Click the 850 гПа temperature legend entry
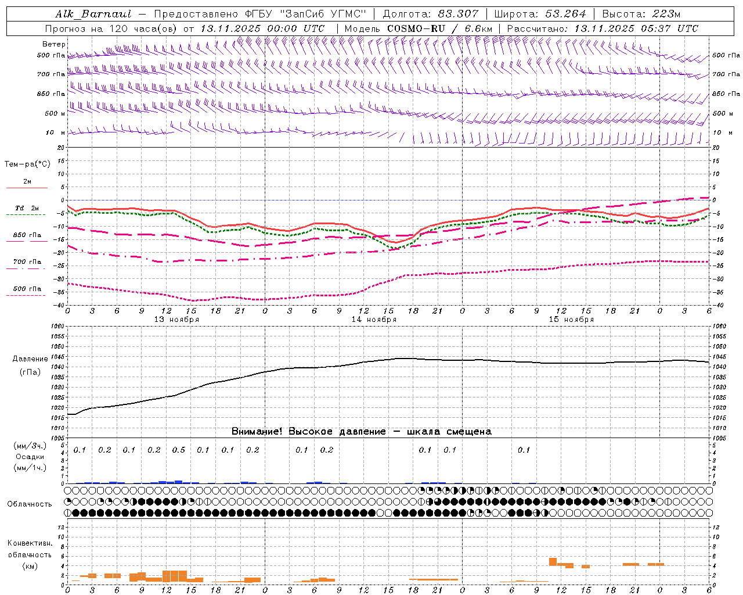 [27, 235]
